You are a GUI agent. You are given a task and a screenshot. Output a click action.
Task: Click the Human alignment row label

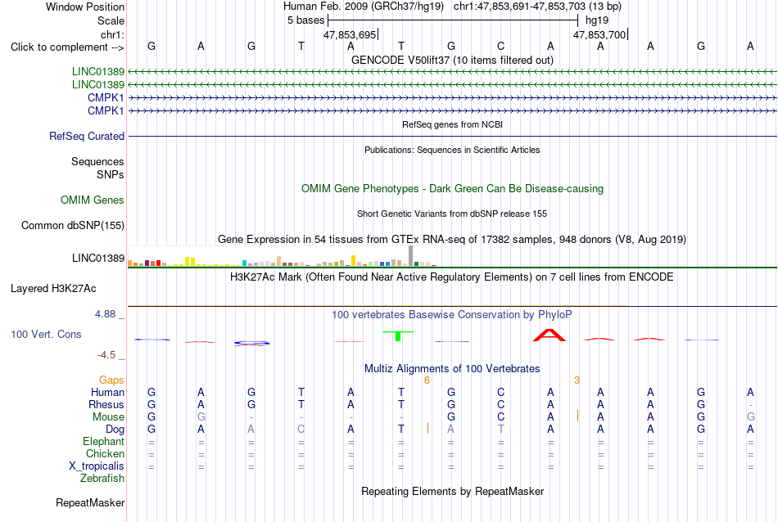tap(107, 393)
